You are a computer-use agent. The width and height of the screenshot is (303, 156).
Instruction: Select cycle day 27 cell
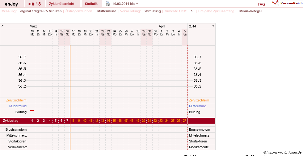184,121
